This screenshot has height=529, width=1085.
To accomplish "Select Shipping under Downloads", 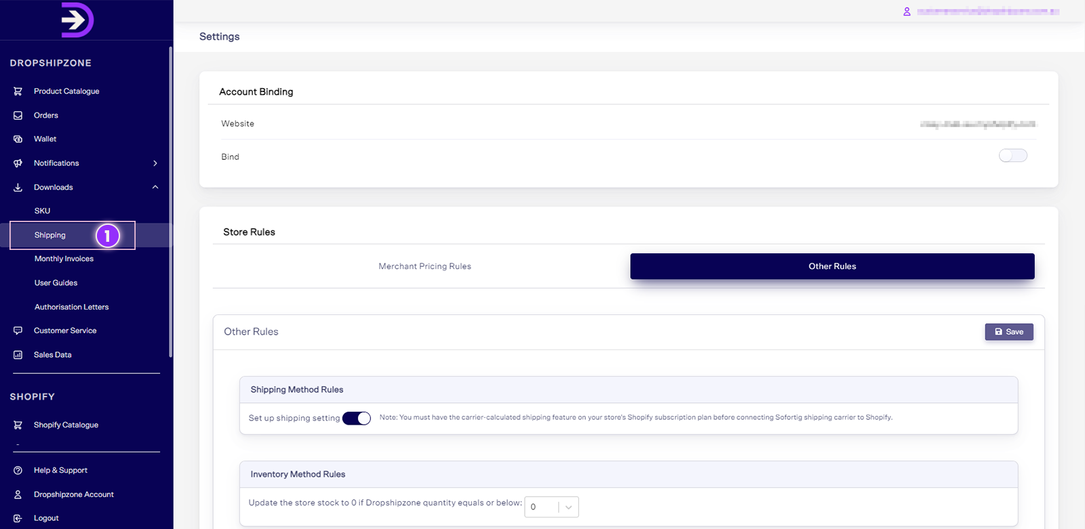I will [x=50, y=235].
